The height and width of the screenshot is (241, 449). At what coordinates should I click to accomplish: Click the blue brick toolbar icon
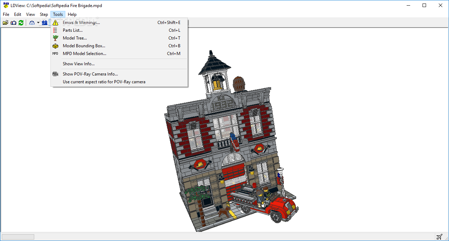coord(45,23)
